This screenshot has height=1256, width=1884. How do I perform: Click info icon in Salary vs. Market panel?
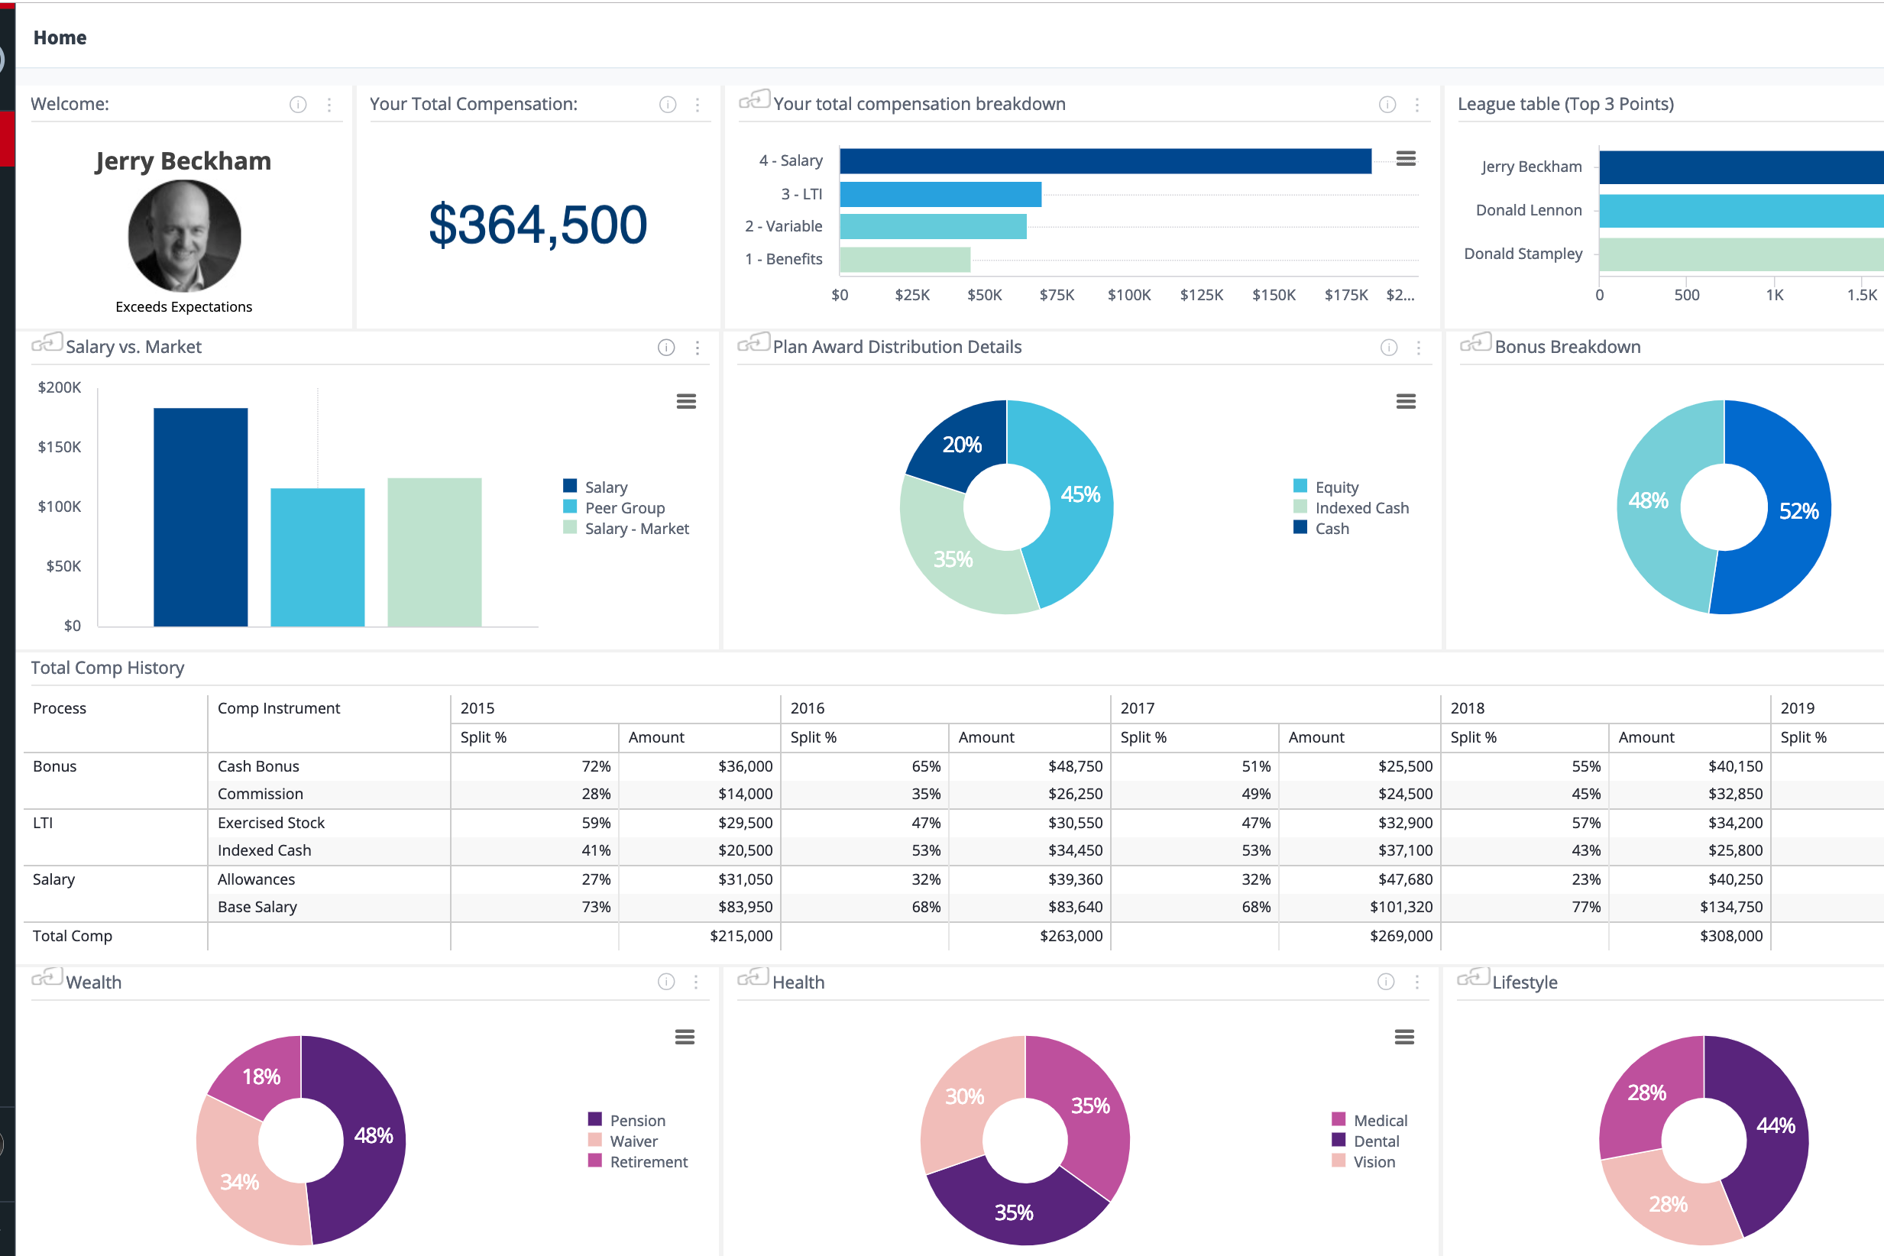pos(666,348)
